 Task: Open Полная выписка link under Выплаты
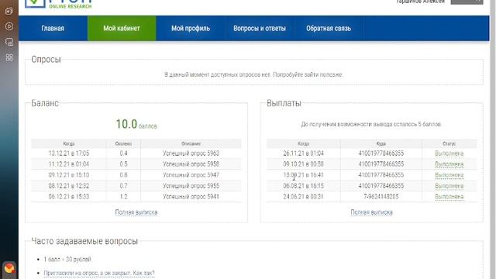371,212
